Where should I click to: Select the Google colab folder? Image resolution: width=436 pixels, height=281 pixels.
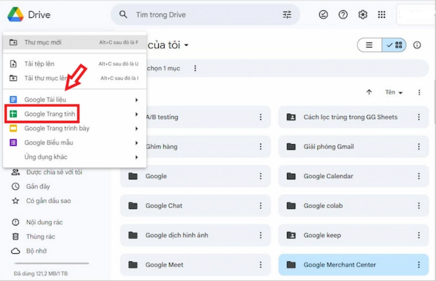pos(353,206)
